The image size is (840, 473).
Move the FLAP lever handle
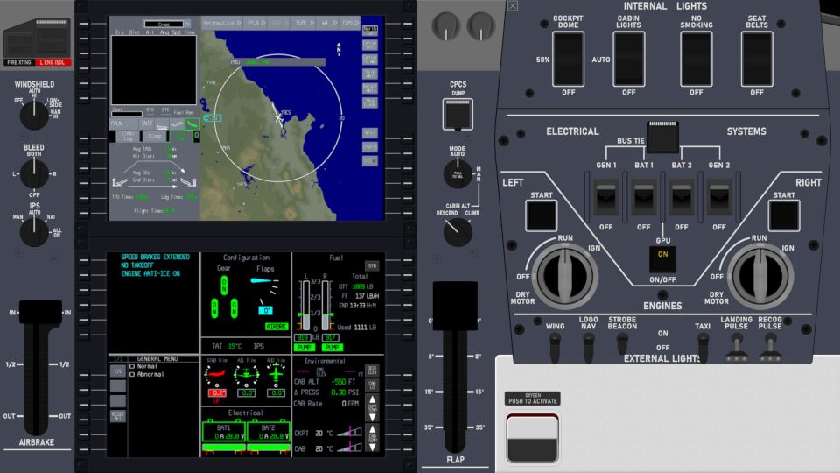pos(455,306)
